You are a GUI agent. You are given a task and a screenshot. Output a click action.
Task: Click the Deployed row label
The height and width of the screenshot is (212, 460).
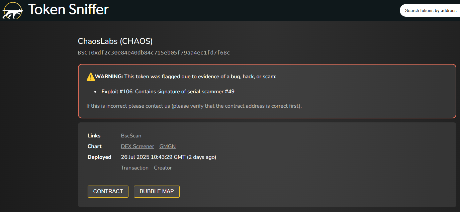(99, 157)
